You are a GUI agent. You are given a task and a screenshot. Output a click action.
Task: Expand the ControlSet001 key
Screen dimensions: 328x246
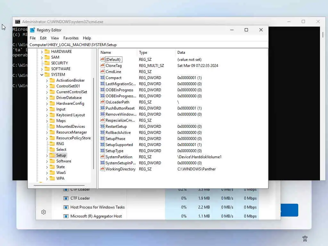pos(47,86)
